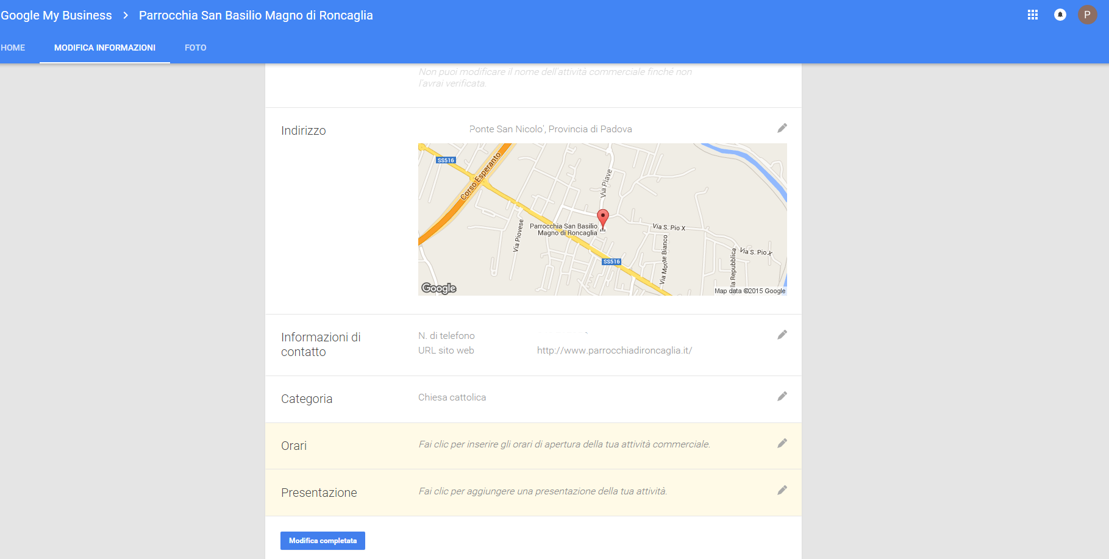Click the map thumbnail of Roncaglia
Screen dimensions: 1109x559
(x=602, y=219)
